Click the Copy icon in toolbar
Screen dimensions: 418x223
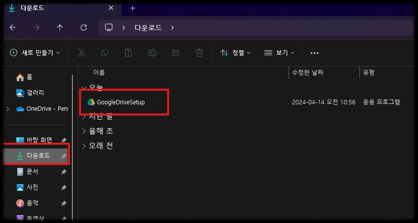[105, 53]
